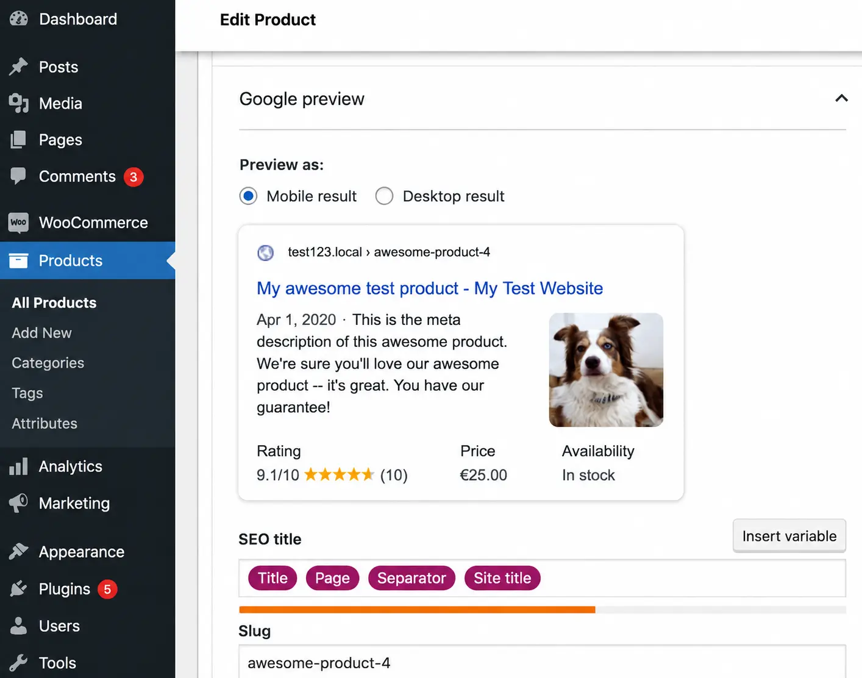Click the Comments speech bubble icon

pos(19,176)
